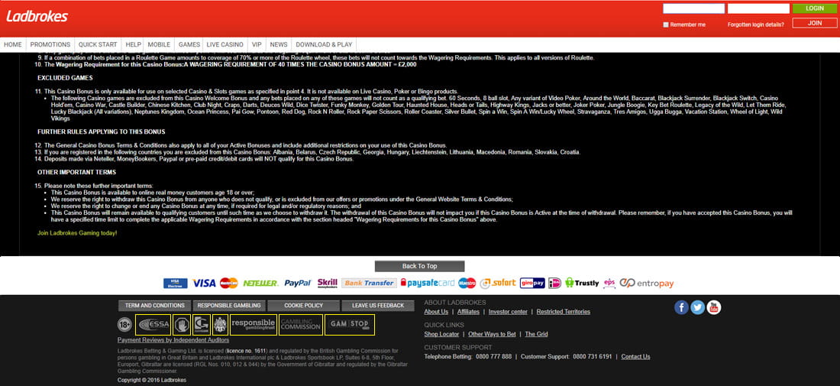Open RESPONSIBLE GAMBLING footer button
Image resolution: width=840 pixels, height=386 pixels.
pyautogui.click(x=229, y=306)
